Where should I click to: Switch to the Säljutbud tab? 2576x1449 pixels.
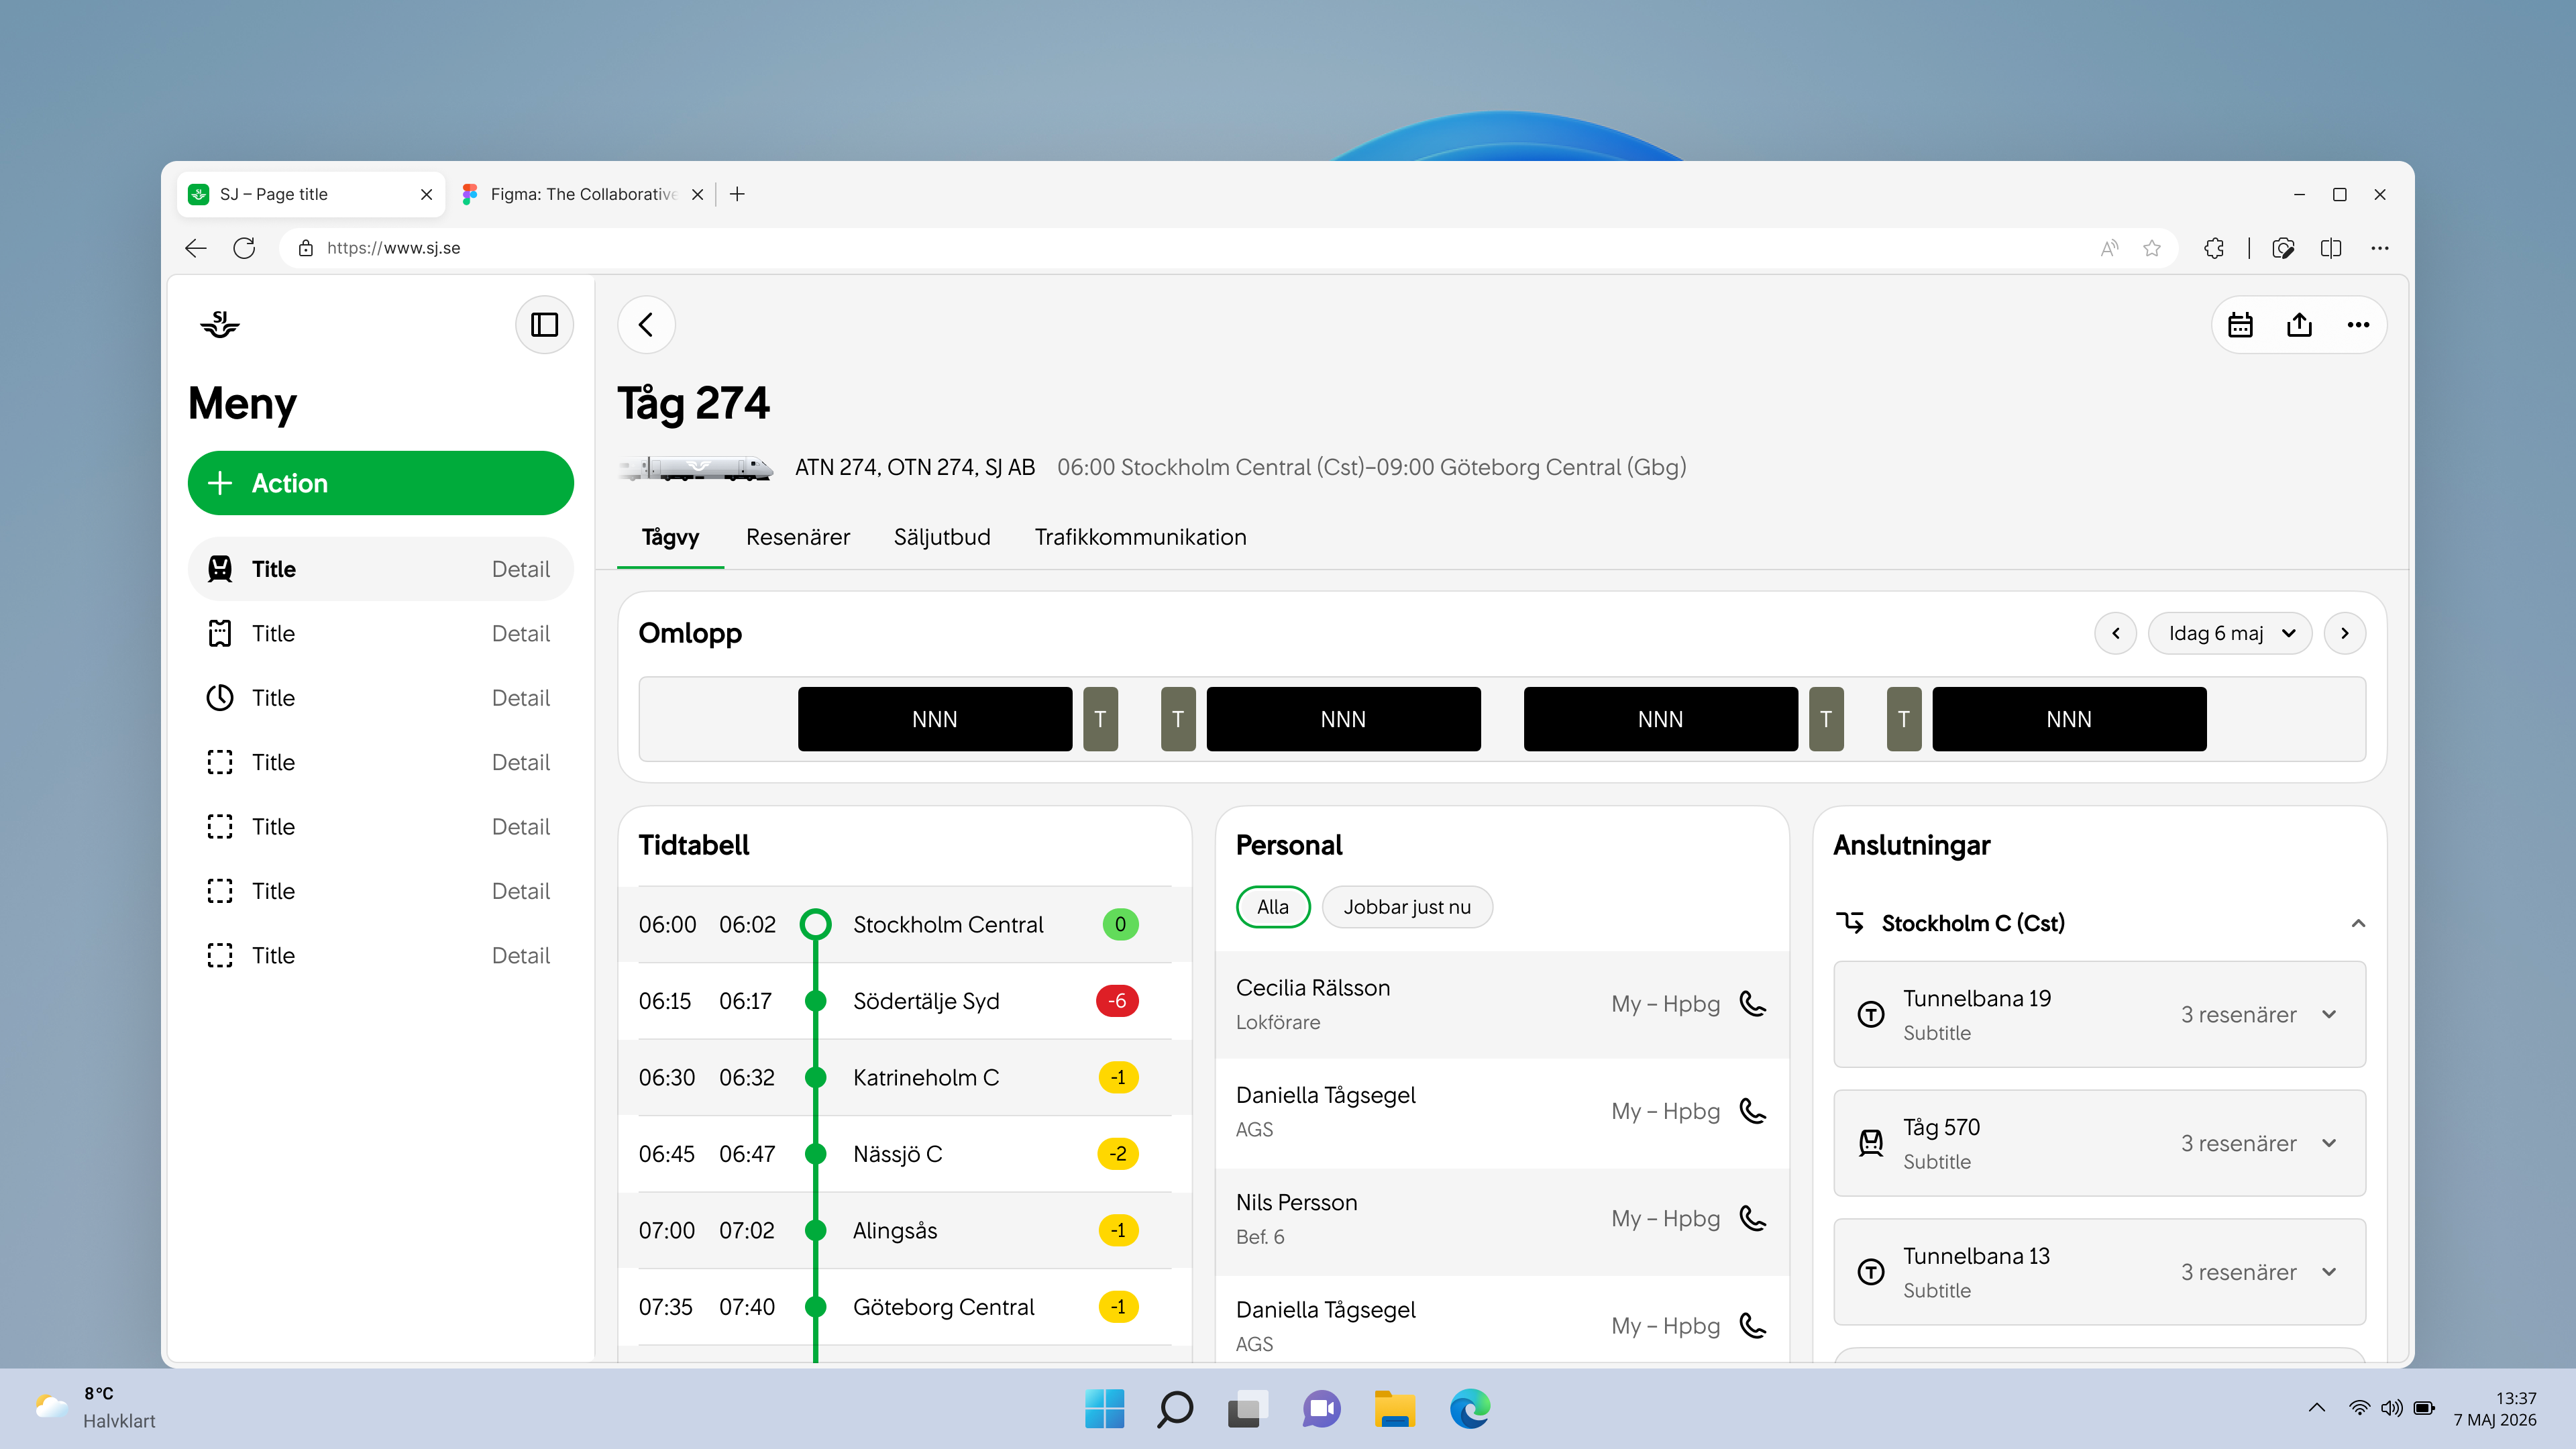[x=942, y=537]
